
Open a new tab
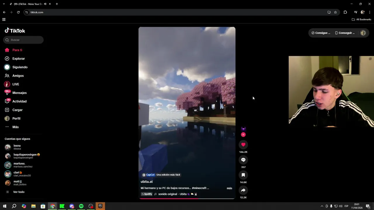coord(57,4)
